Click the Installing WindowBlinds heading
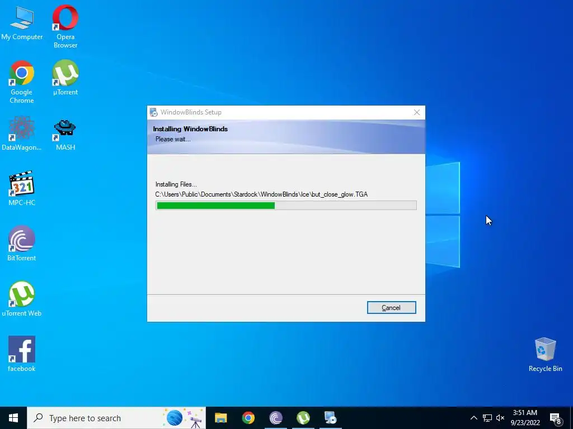 point(190,129)
